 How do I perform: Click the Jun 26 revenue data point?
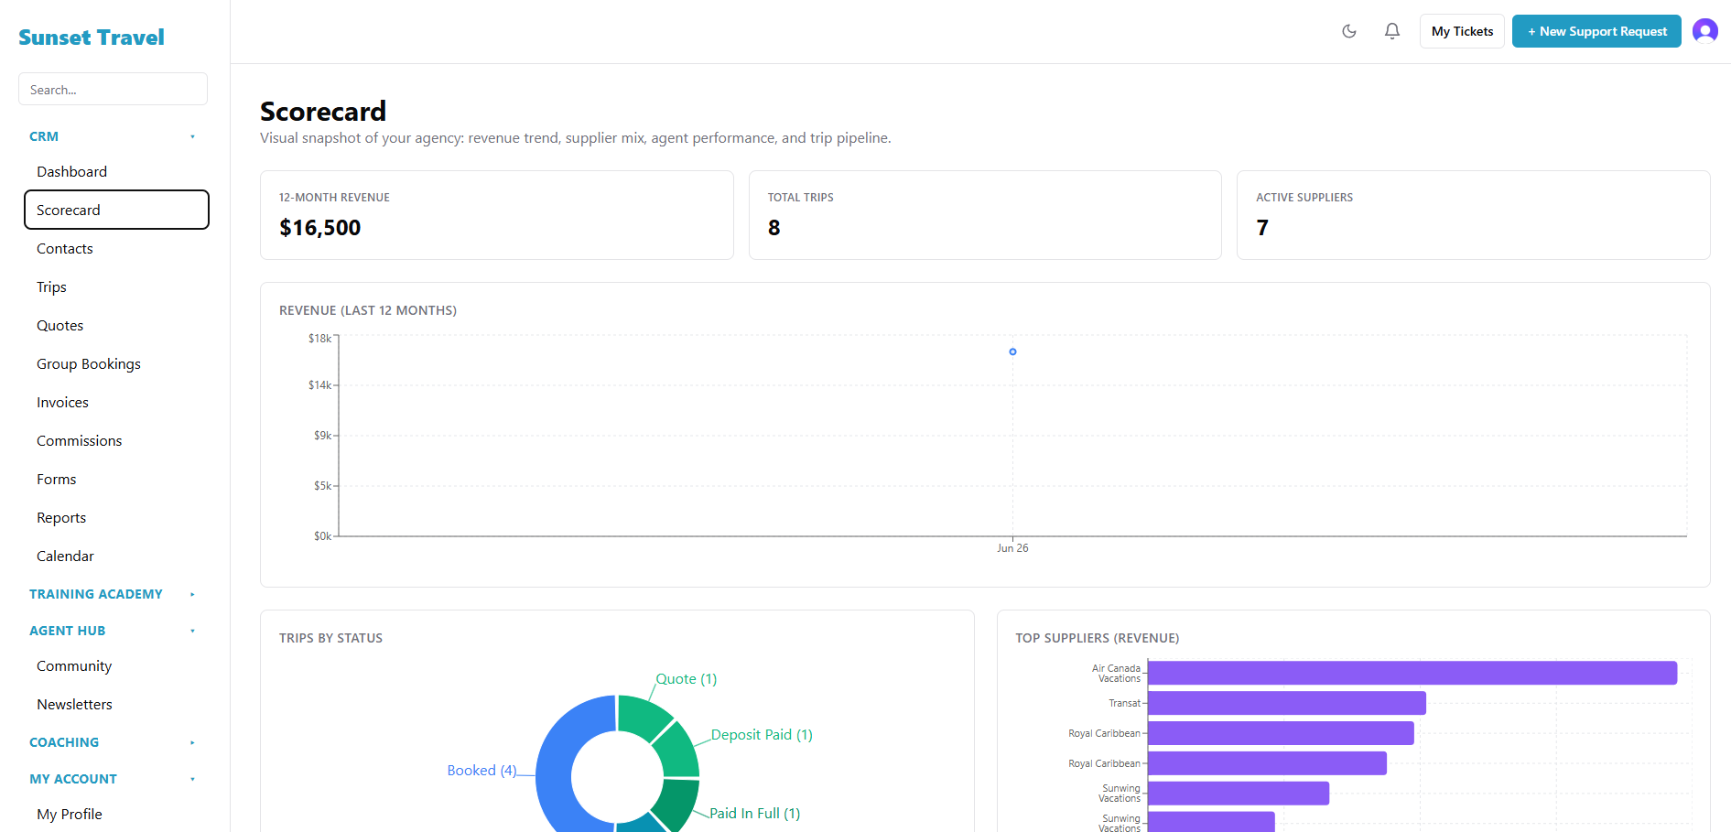click(1012, 351)
